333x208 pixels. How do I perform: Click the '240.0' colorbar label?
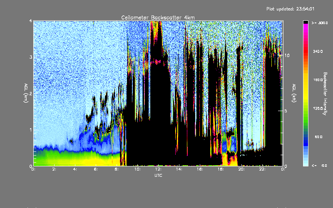coord(318,52)
